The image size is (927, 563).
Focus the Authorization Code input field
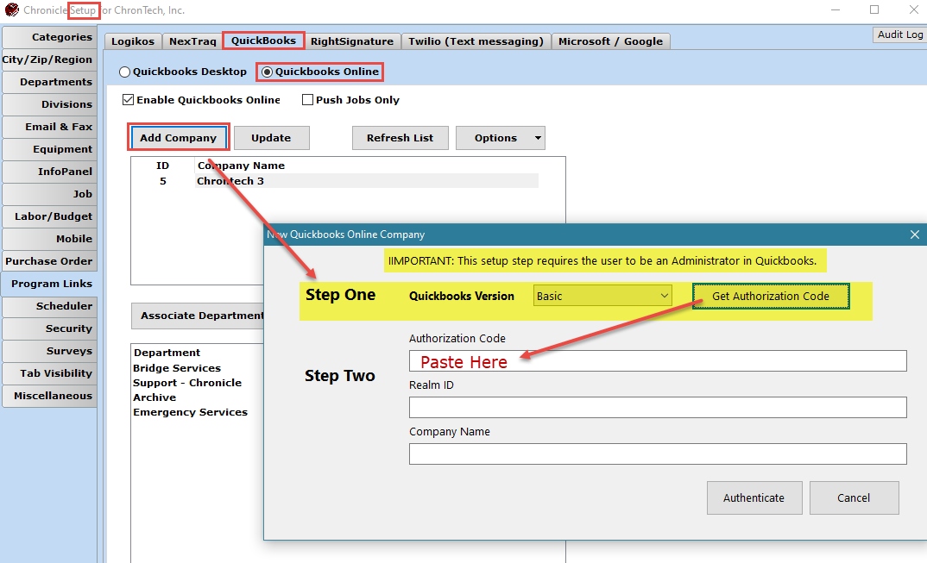658,361
